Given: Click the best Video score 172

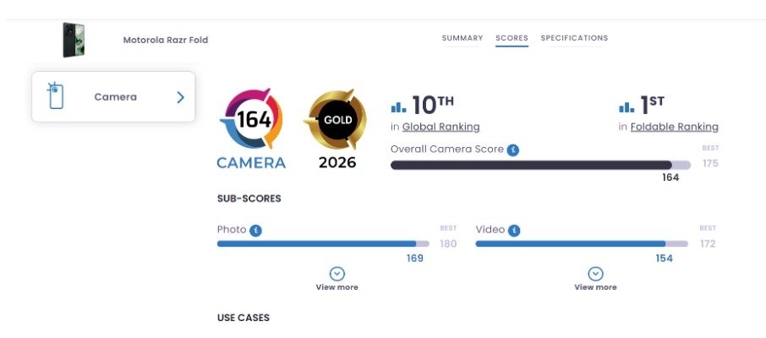Looking at the screenshot, I should 708,243.
